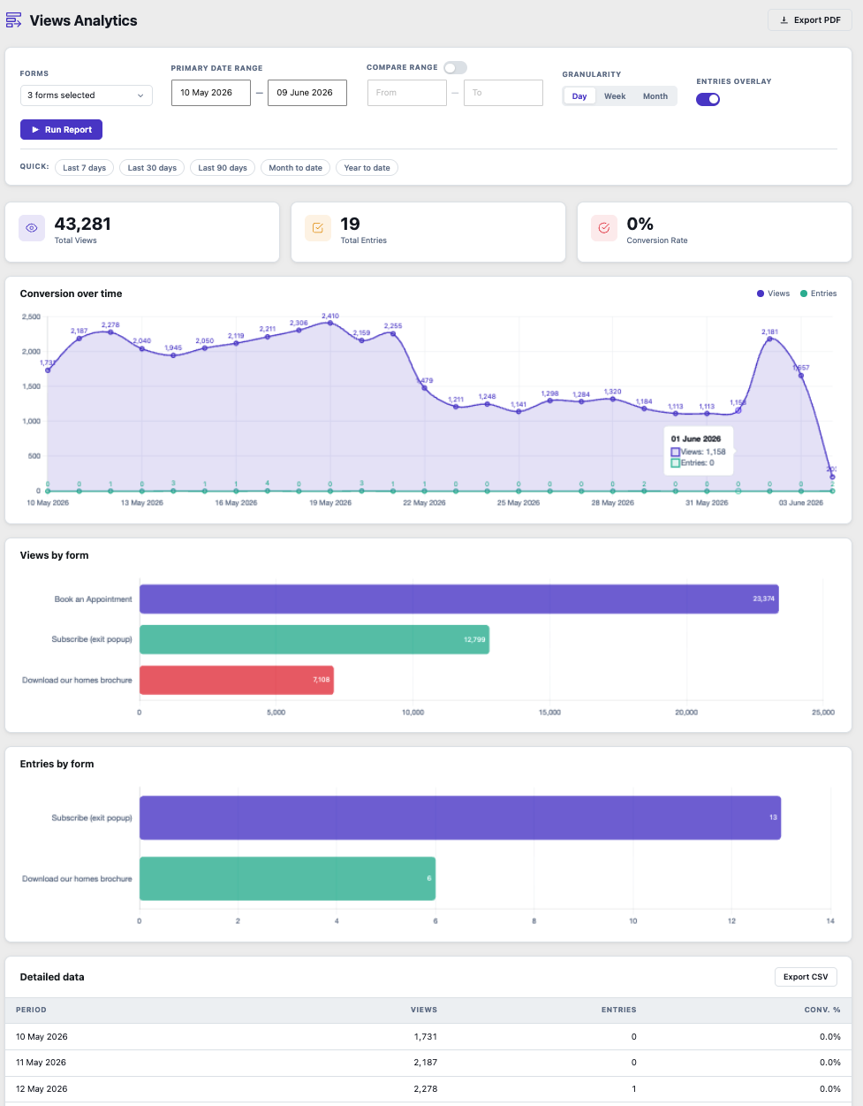Open the primary end date 09 June 2026

coord(307,93)
